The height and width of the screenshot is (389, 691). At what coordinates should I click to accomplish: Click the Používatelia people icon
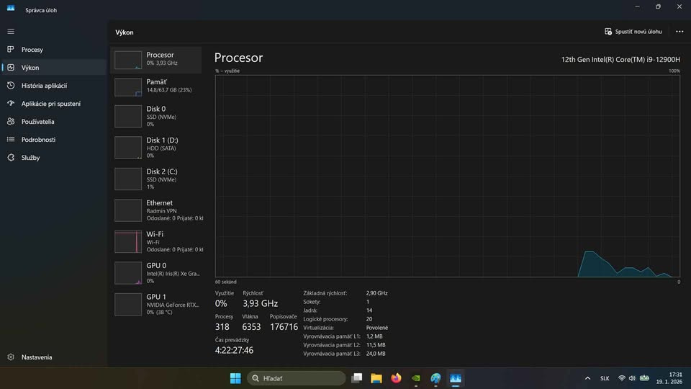[x=11, y=121]
